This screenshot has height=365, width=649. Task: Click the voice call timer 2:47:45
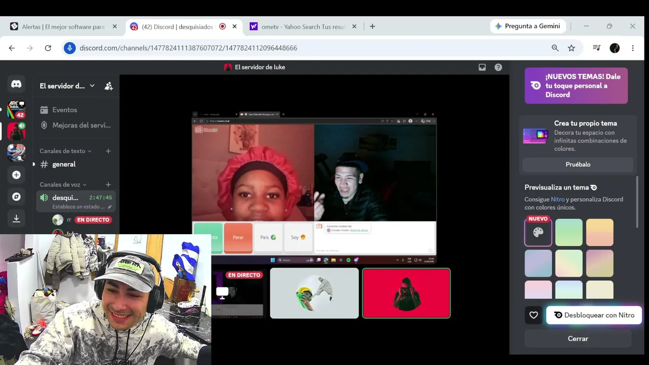click(100, 198)
